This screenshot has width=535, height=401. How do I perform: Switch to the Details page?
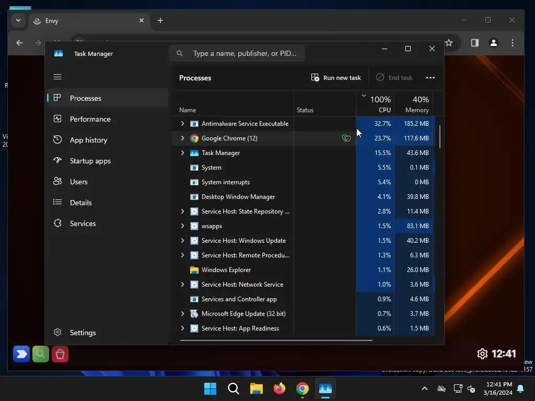(x=108, y=203)
